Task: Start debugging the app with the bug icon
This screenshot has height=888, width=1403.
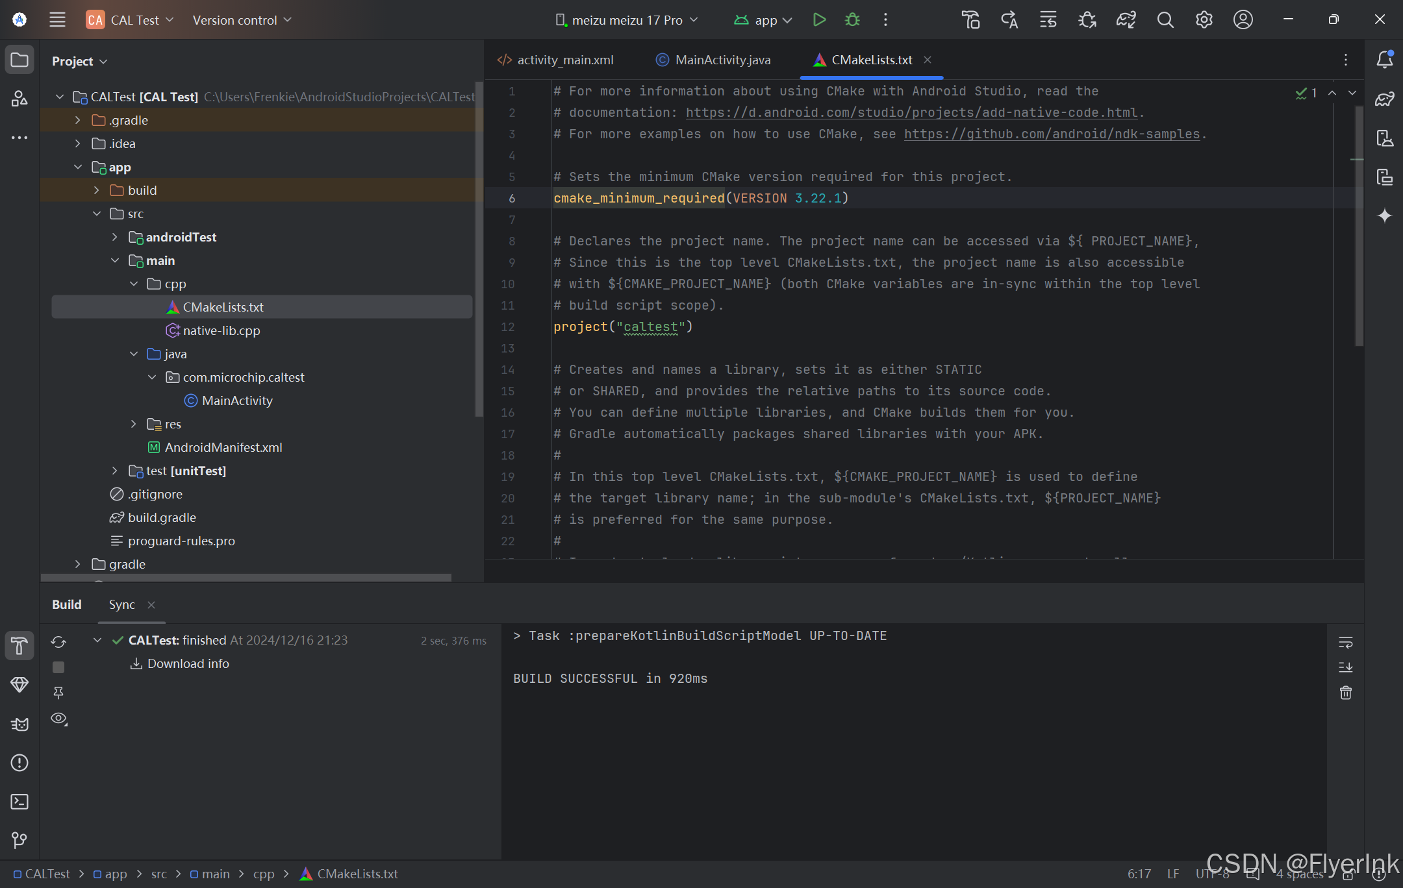Action: pos(852,19)
